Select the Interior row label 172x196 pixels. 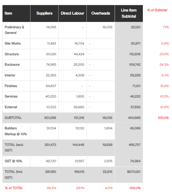(x=10, y=75)
